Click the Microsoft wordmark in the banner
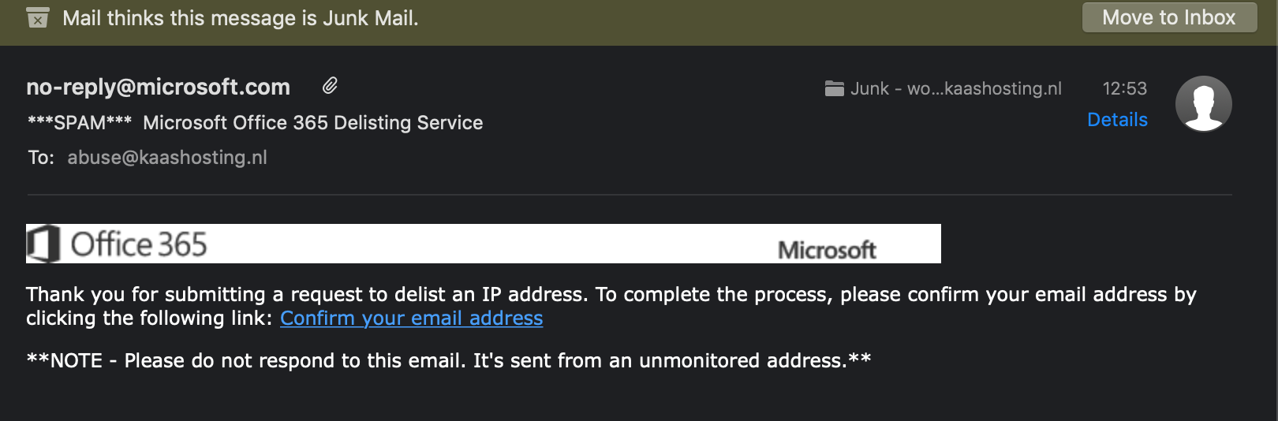Image resolution: width=1278 pixels, height=421 pixels. tap(827, 250)
